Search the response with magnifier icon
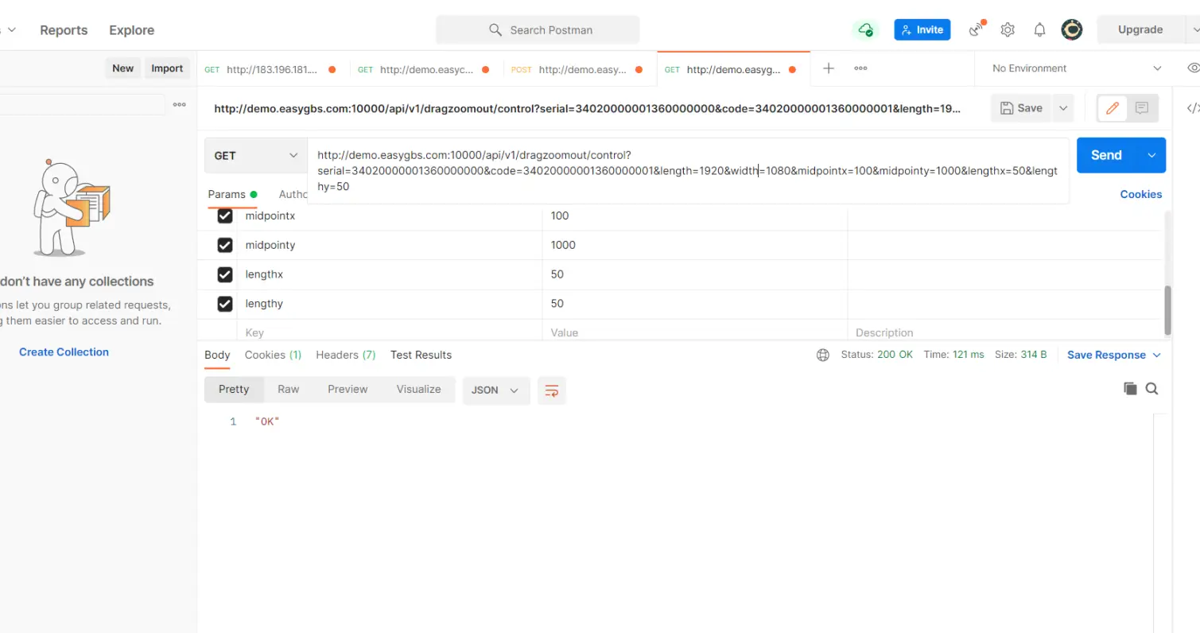Viewport: 1200px width, 633px height. [x=1151, y=388]
